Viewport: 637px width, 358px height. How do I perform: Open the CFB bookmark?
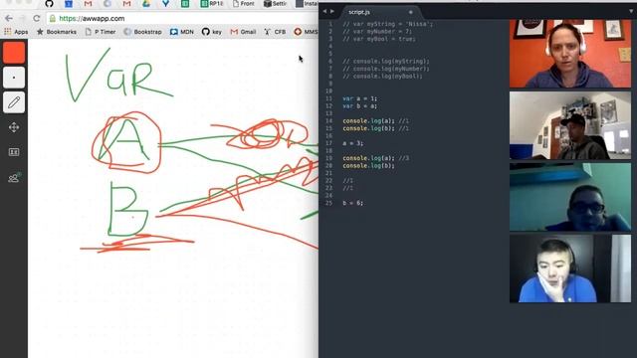point(275,32)
